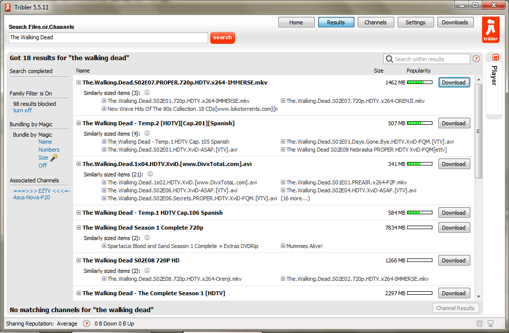Turn off the Family Filter
The height and width of the screenshot is (333, 509).
click(22, 110)
